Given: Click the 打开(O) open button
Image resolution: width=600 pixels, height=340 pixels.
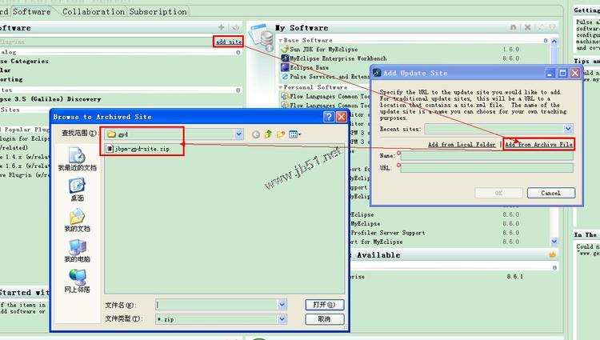Looking at the screenshot, I should [x=325, y=305].
